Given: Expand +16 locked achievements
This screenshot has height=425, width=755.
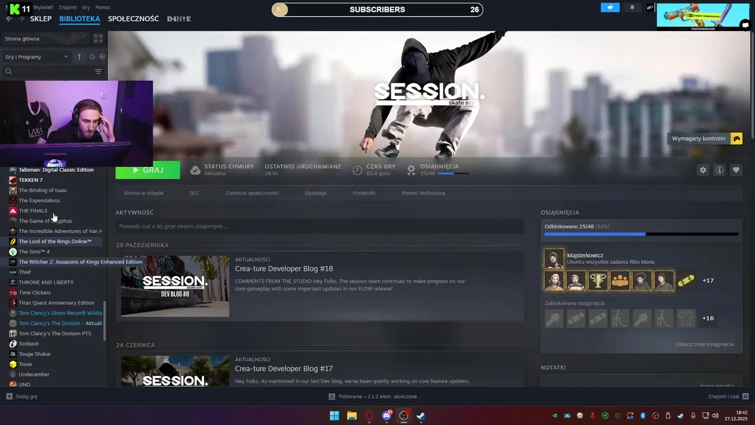Looking at the screenshot, I should [x=708, y=318].
